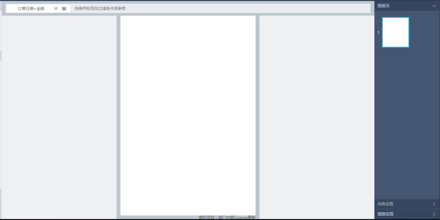Click the 拖拽字段添加过滤条件或参数 filter area
The width and height of the screenshot is (440, 220).
221,8
